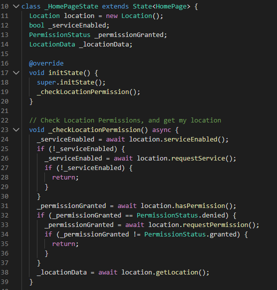This screenshot has height=290, width=277.
Task: Click 'PermissionStatus.granted' on line 34
Action: click(x=191, y=234)
